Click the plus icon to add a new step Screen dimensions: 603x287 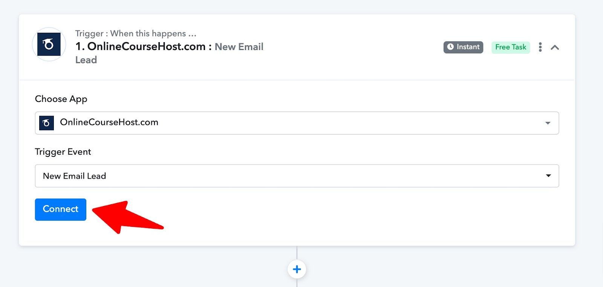point(297,269)
